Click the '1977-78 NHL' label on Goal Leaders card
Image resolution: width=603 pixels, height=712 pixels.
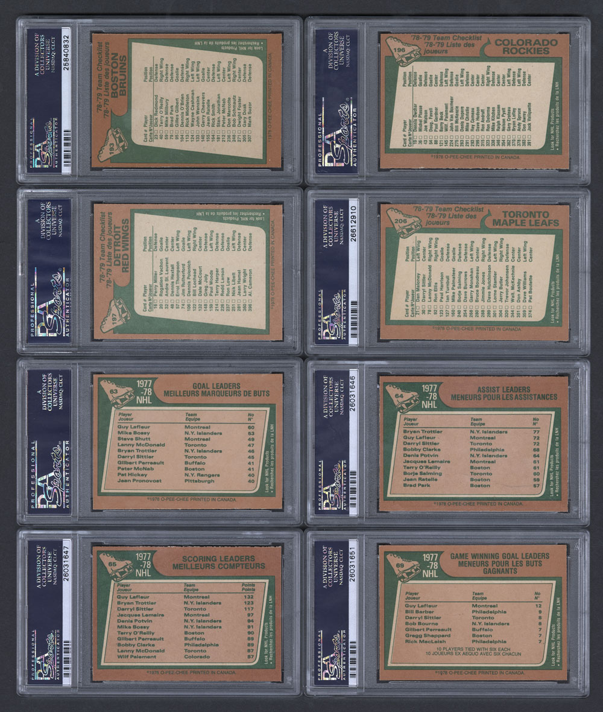point(144,392)
